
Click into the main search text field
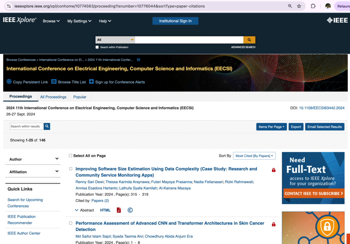coord(189,40)
